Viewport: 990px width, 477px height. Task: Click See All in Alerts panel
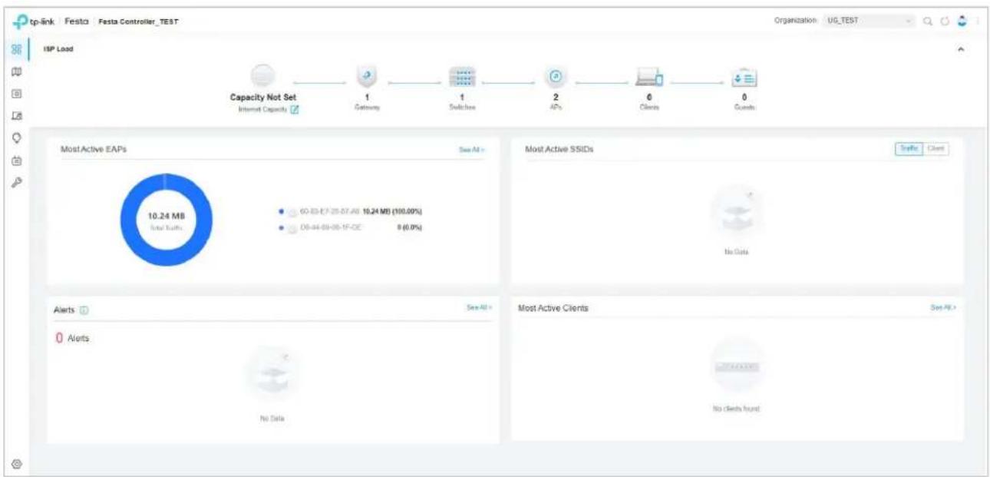pos(479,307)
